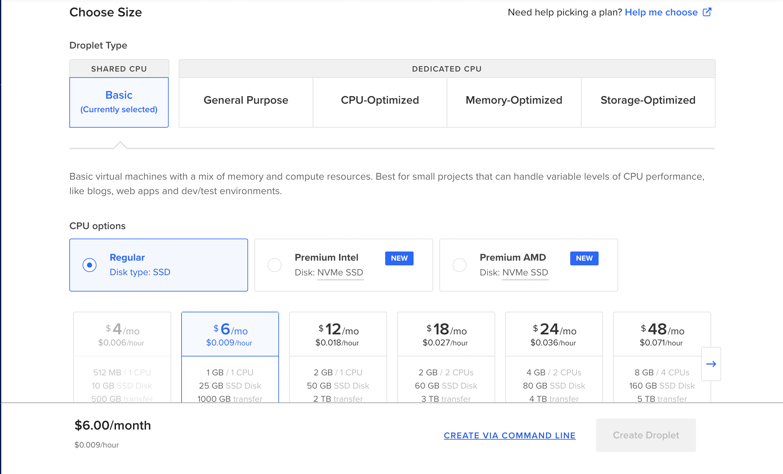Select the Regular SSD radio button

pyautogui.click(x=90, y=265)
